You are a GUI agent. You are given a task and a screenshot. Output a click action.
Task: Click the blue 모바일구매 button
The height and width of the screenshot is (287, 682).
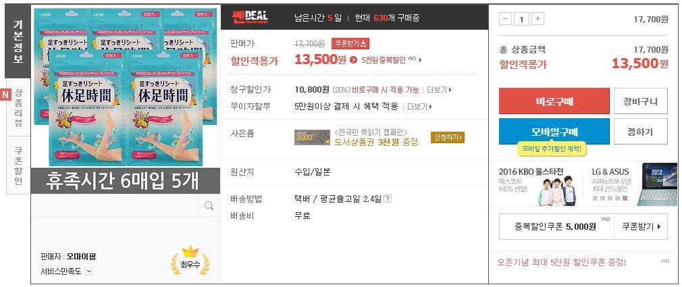pyautogui.click(x=554, y=131)
